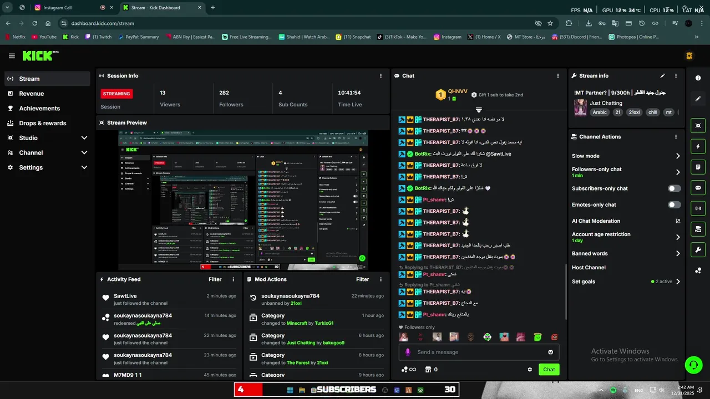Go to Revenue in the sidebar
The height and width of the screenshot is (399, 710).
click(47, 94)
